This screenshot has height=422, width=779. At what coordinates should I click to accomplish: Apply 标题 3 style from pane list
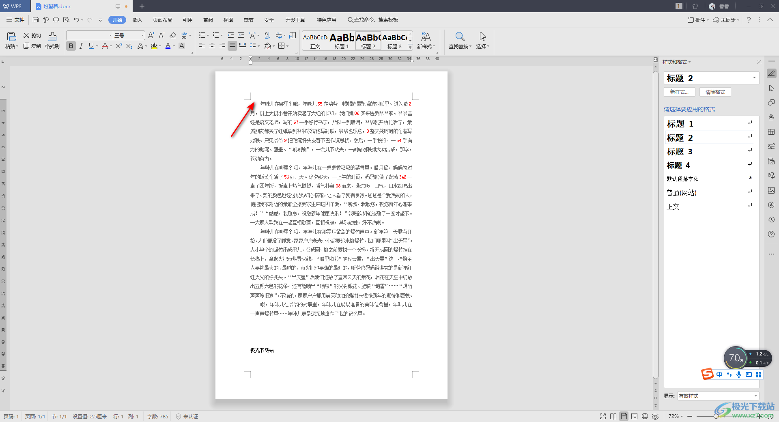point(709,151)
